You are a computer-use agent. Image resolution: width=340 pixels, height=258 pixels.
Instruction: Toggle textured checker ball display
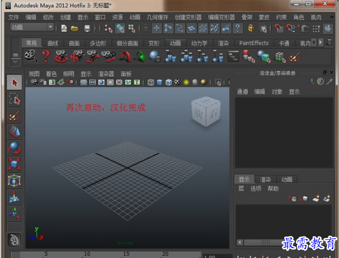point(177,82)
